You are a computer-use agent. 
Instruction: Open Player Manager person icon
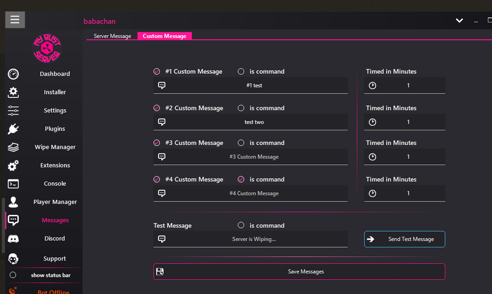[13, 202]
